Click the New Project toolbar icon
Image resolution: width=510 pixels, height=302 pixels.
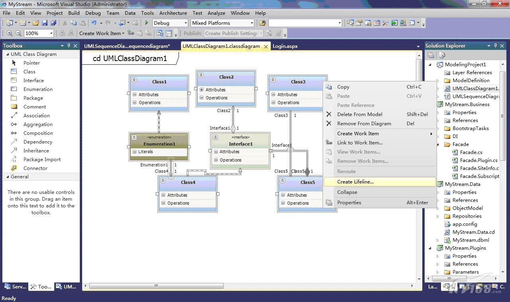(x=10, y=23)
